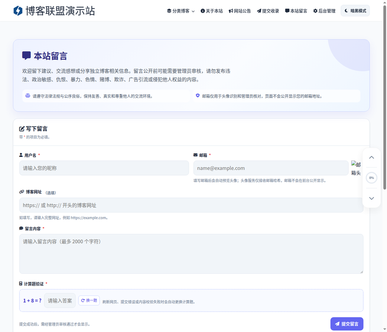The height and width of the screenshot is (332, 387).
Task: Click the 博客网址 URL input field
Action: [x=191, y=205]
